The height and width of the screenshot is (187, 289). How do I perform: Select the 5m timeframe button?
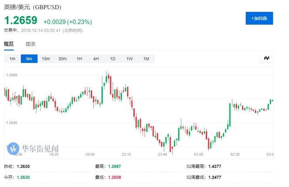pos(29,59)
